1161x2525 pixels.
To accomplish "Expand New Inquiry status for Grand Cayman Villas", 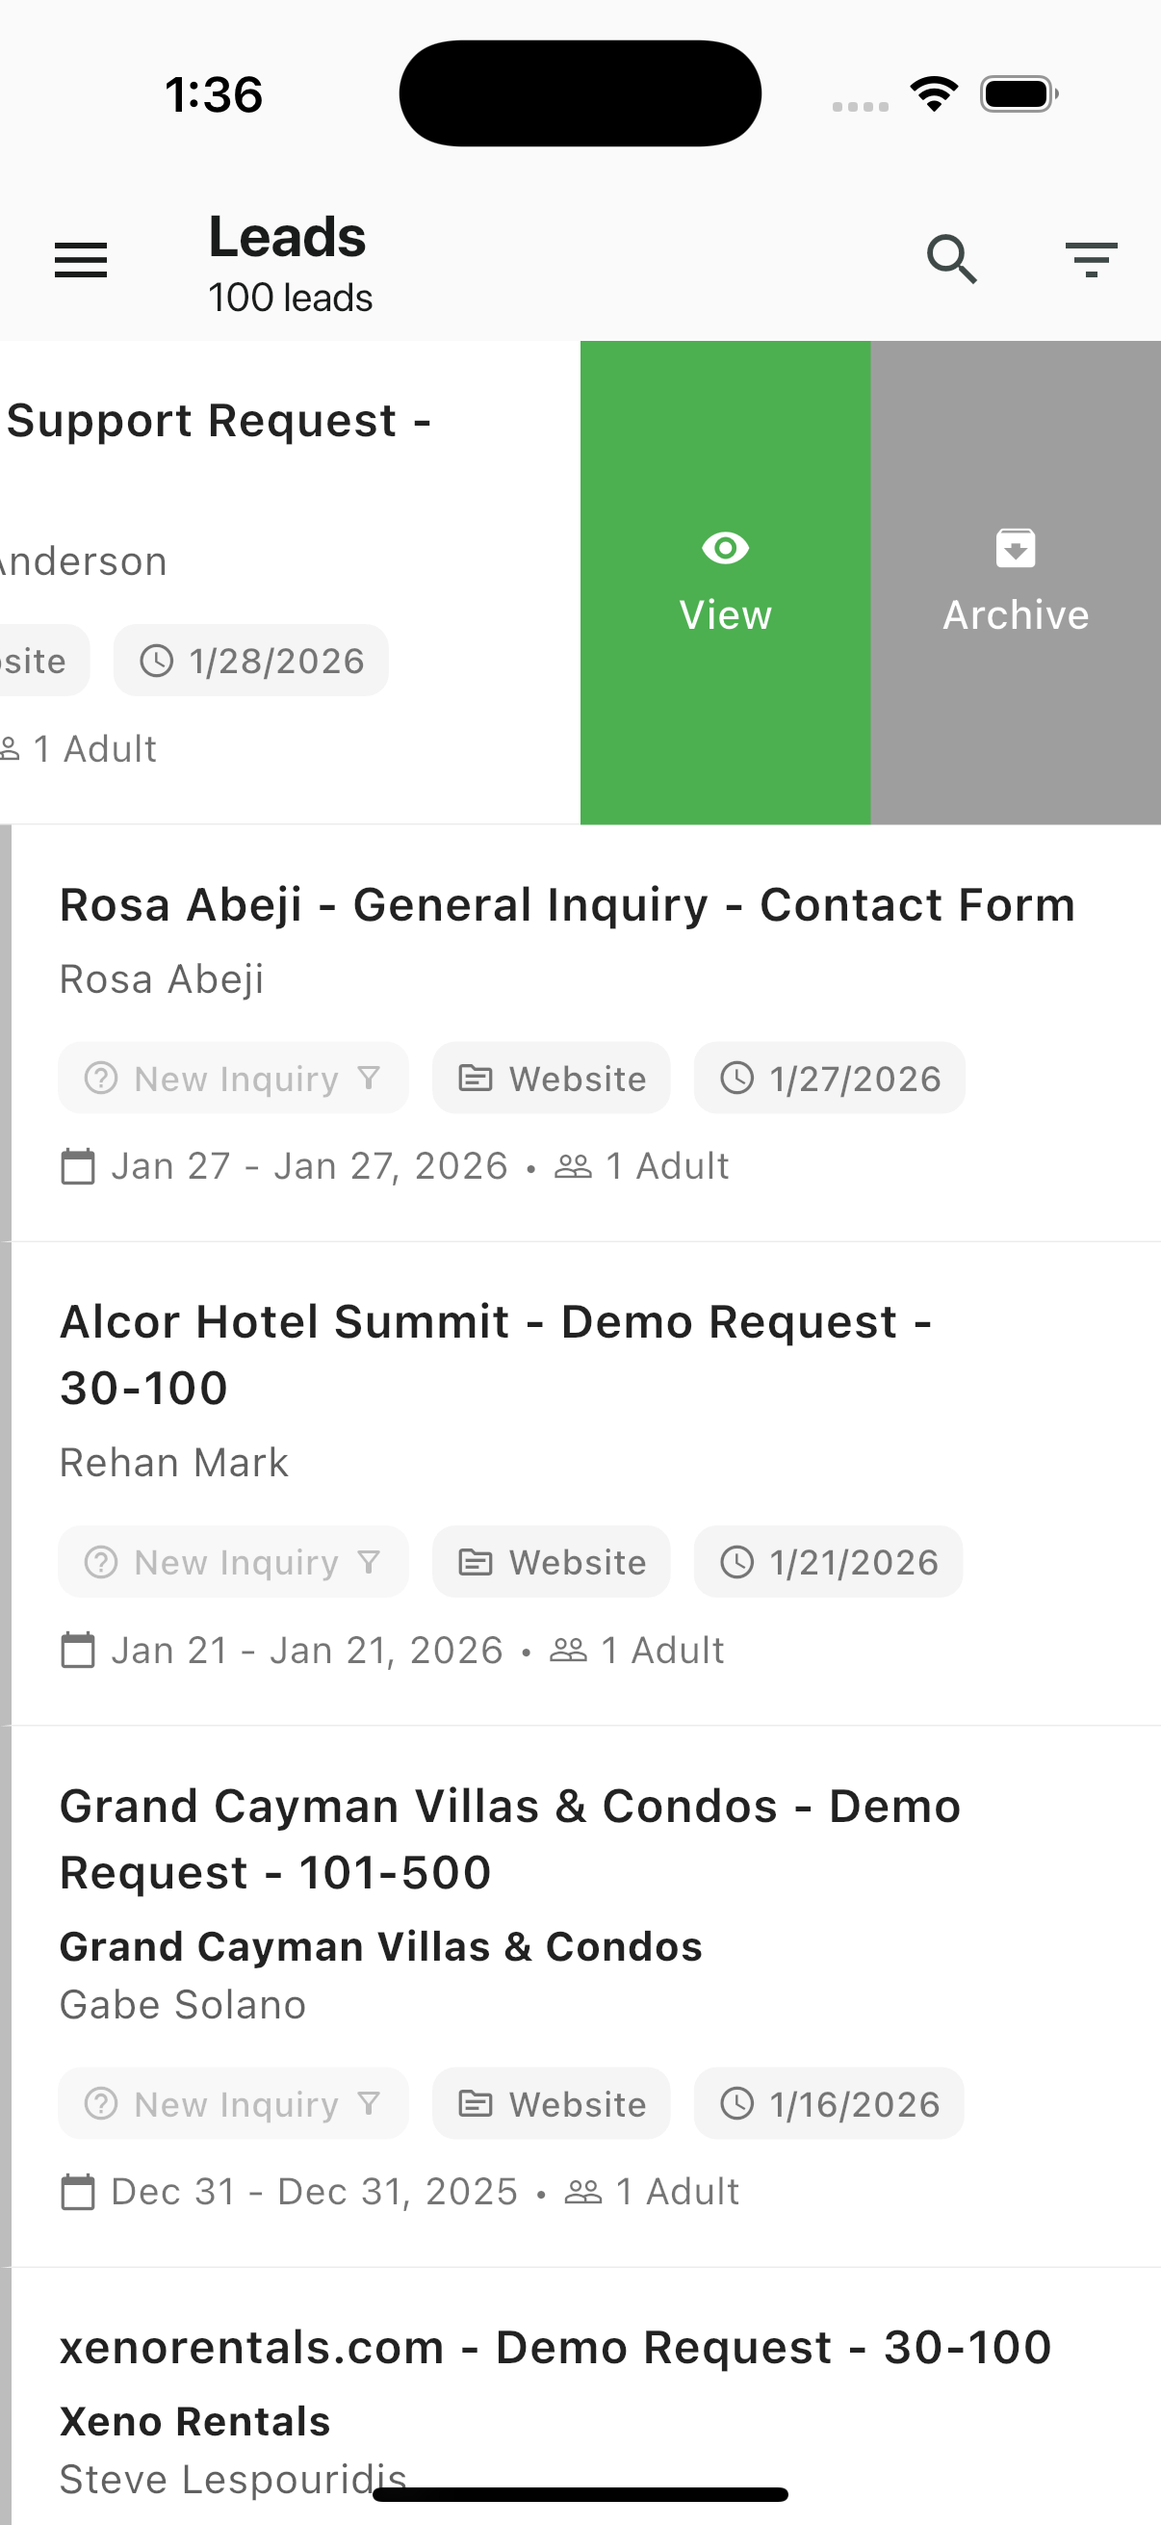I will (x=233, y=2103).
